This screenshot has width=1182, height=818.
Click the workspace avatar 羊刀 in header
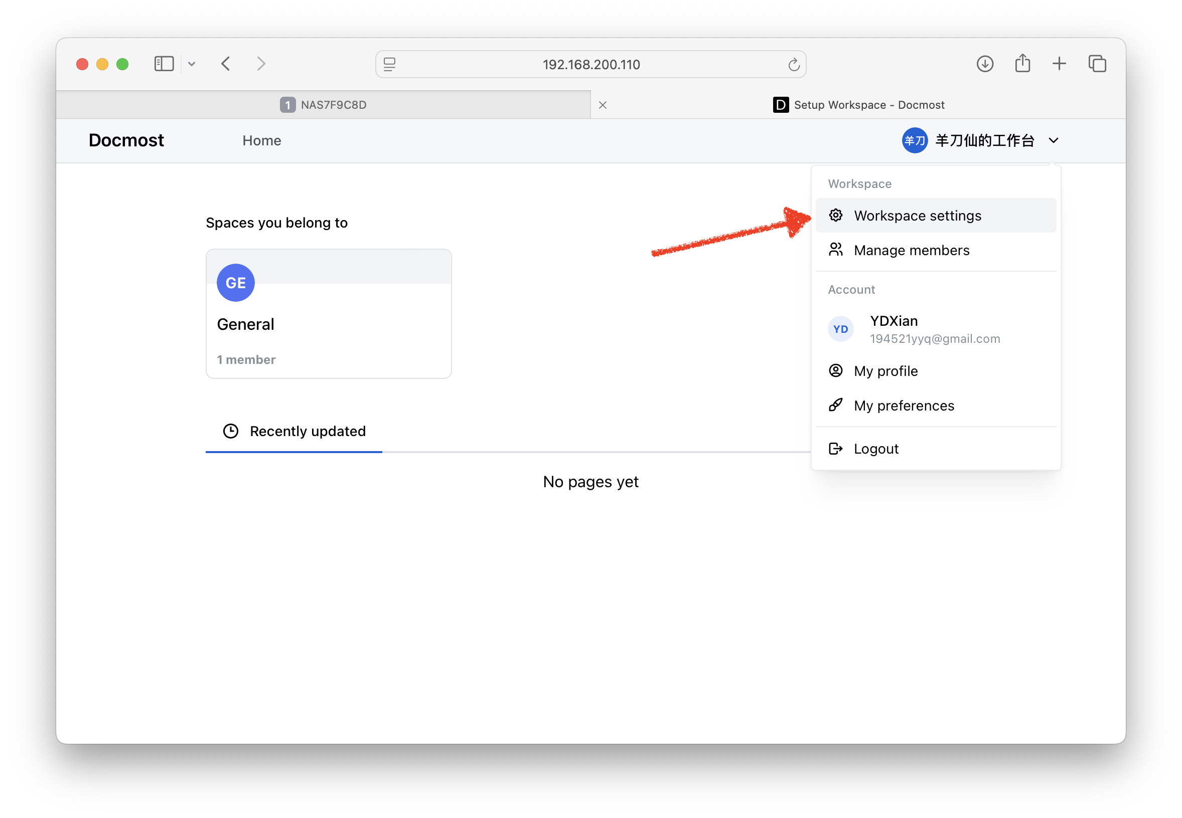915,140
